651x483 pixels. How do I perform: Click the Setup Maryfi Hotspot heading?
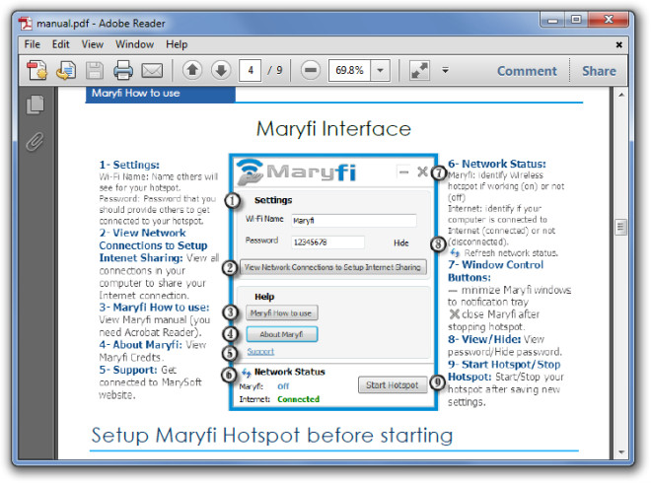point(271,436)
